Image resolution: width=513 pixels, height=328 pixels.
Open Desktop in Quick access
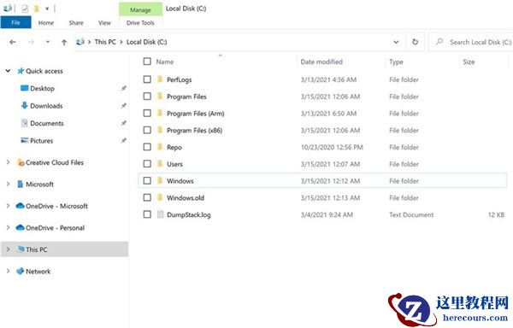click(x=42, y=89)
